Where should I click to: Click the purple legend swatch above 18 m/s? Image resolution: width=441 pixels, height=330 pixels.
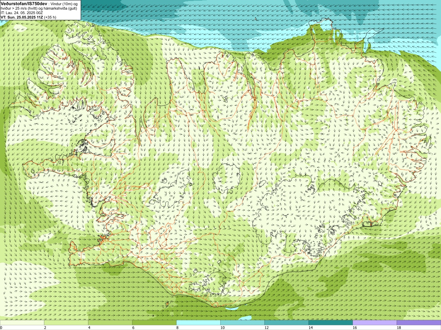(x=419, y=323)
